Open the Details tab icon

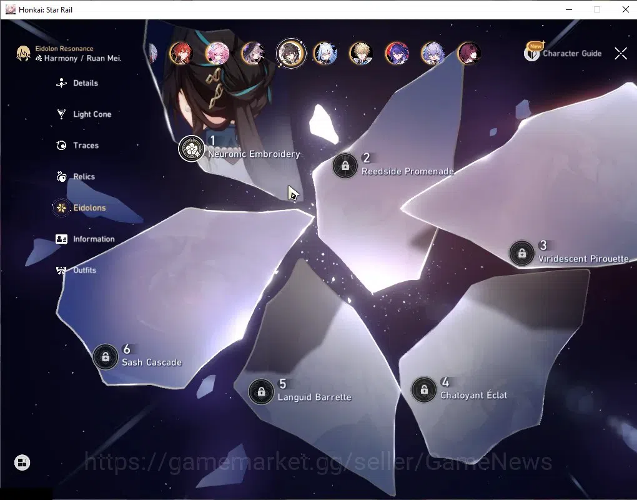61,83
